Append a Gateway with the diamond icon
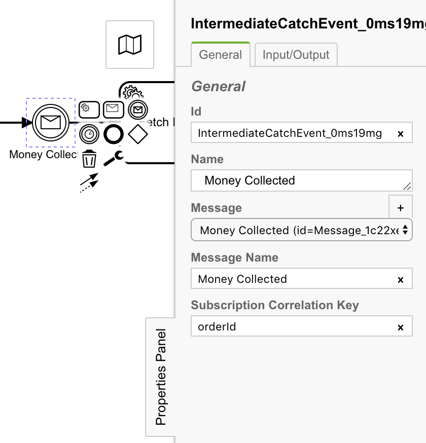This screenshot has height=443, width=426. [x=138, y=133]
